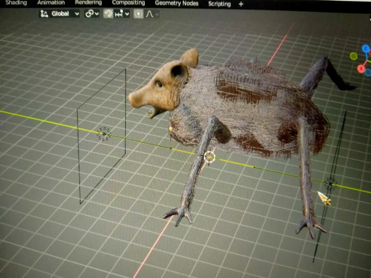Screen dimensions: 371x278
Task: Switch to the Shading workspace tab
Action: [16, 3]
